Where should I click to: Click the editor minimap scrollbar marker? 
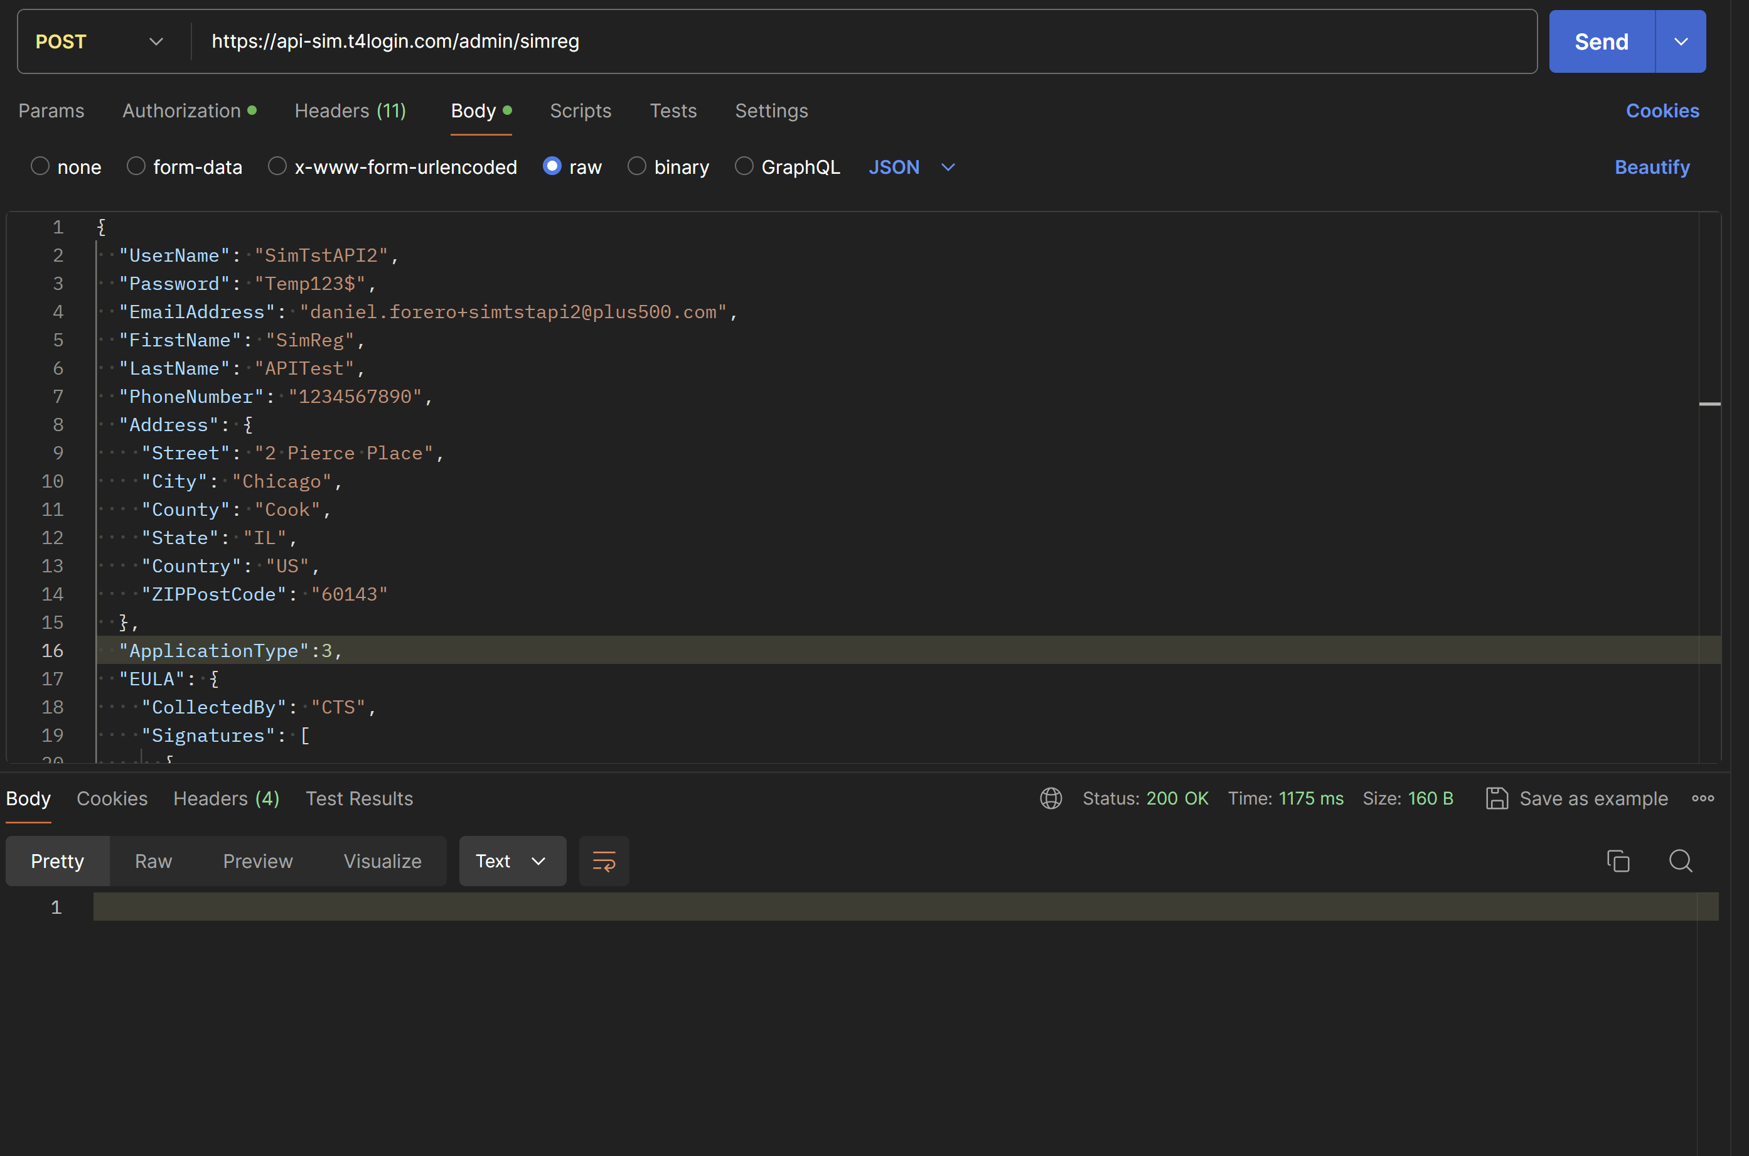(x=1709, y=404)
